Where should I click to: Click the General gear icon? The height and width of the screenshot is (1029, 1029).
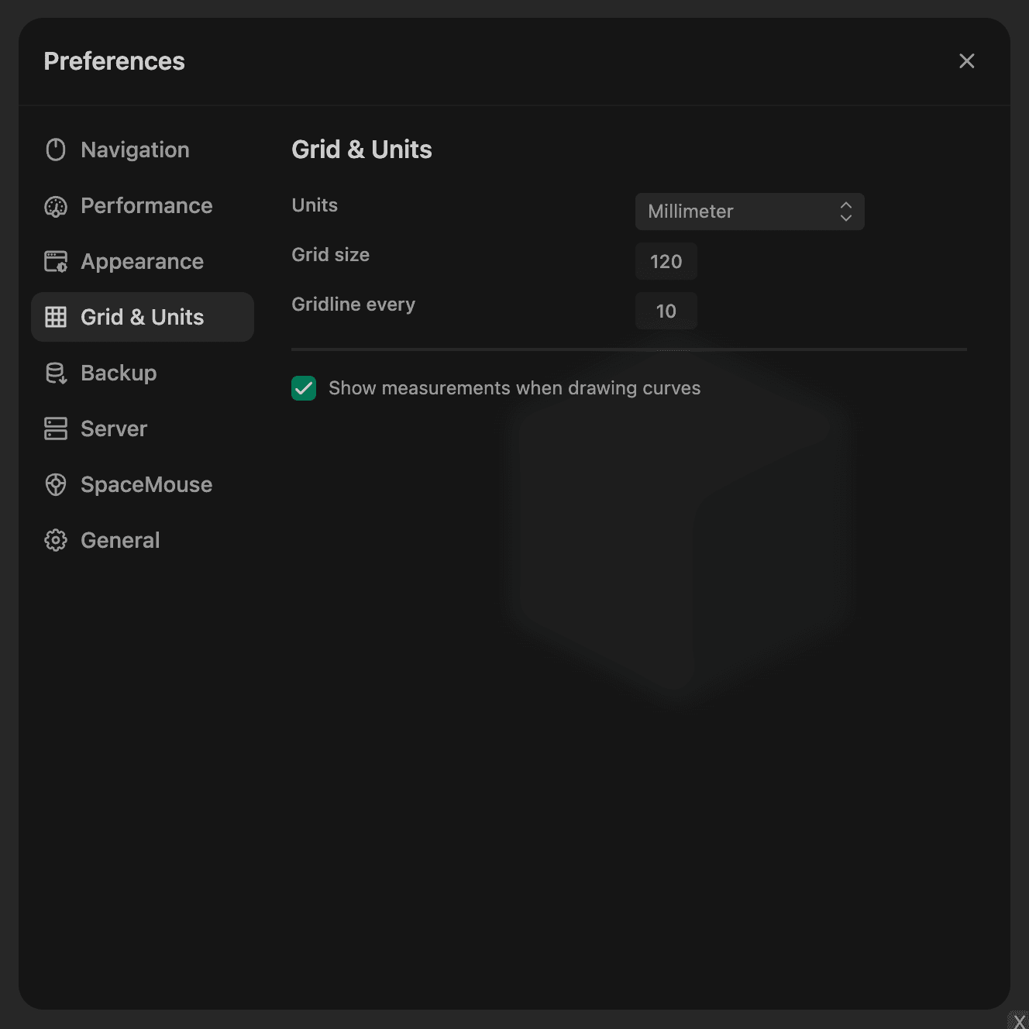[x=56, y=540]
